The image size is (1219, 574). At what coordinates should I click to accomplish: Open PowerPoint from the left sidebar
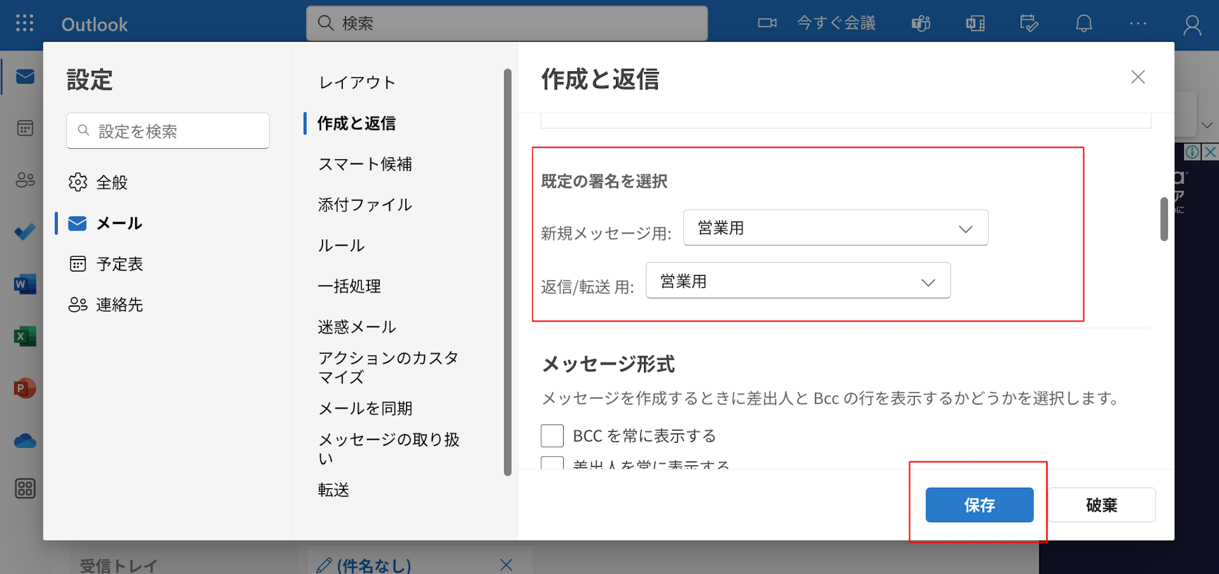[25, 388]
